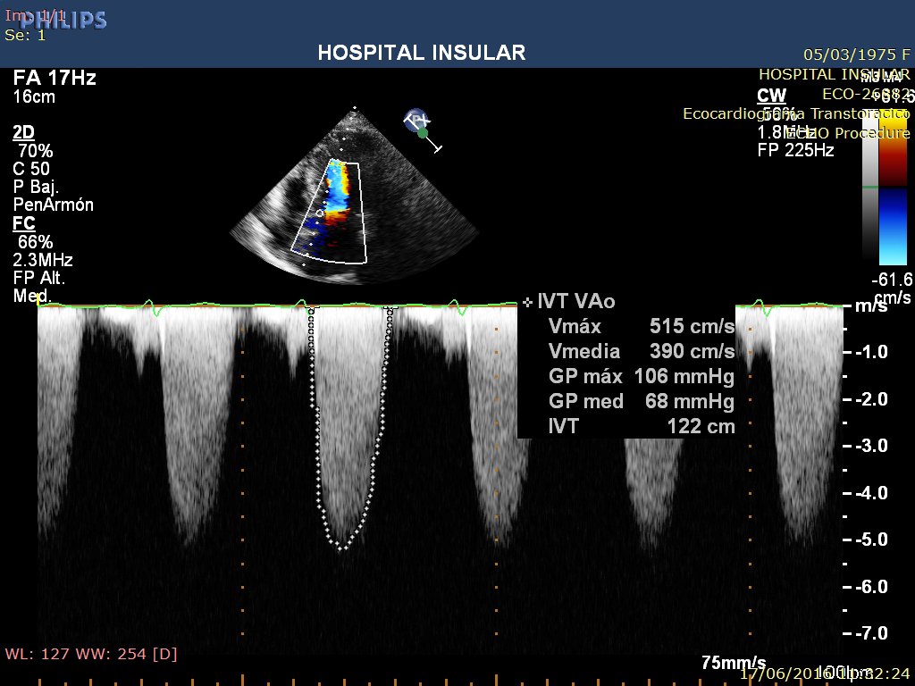Click the FC gain 66% value
Viewport: 915px width, 686px height.
pyautogui.click(x=36, y=241)
